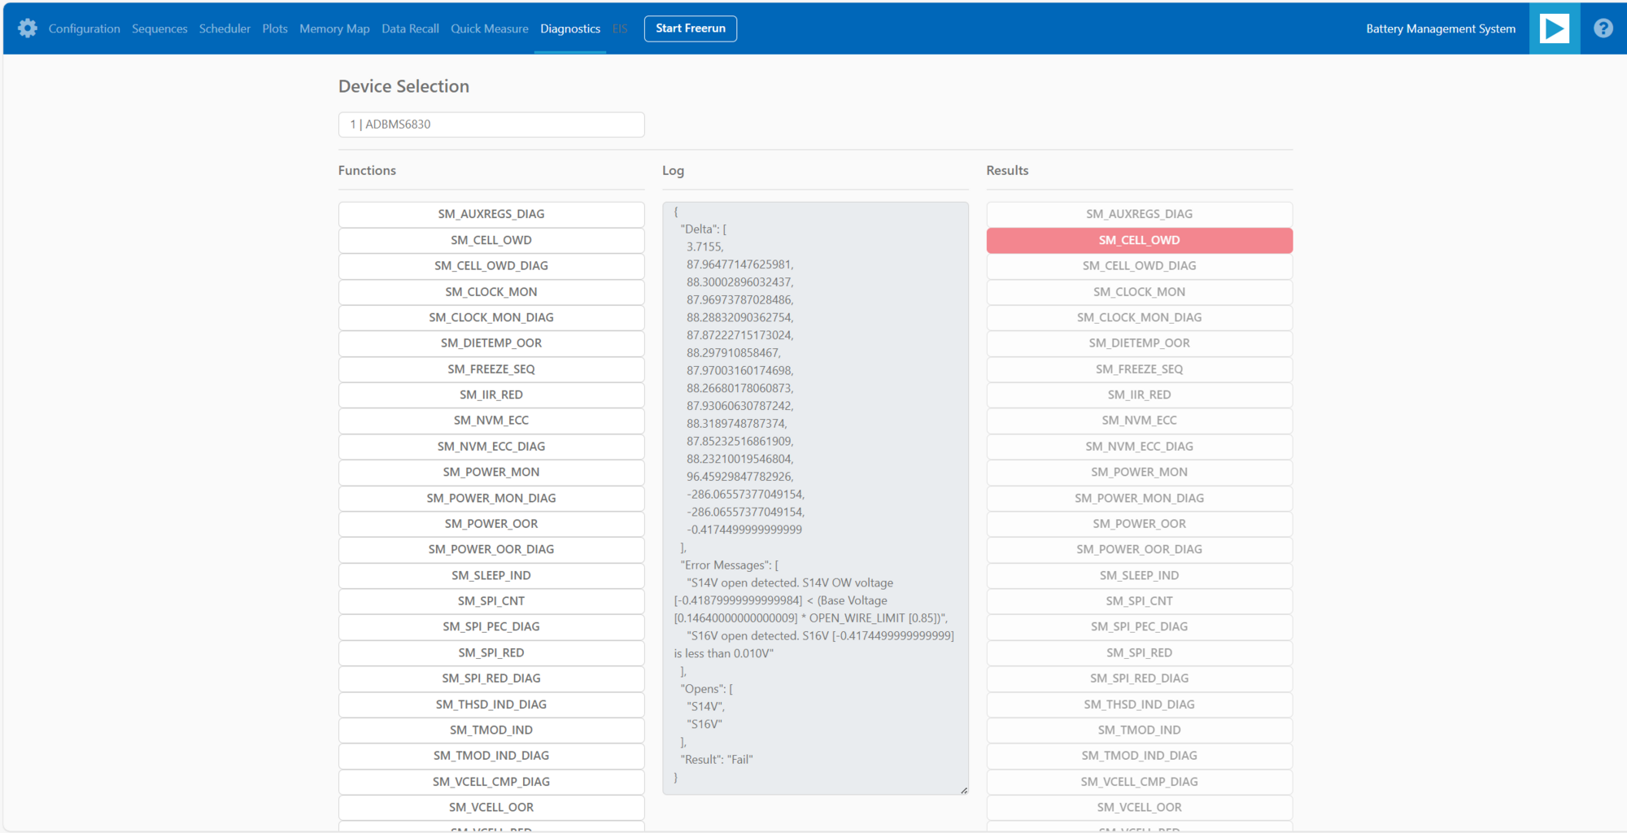The image size is (1627, 833).
Task: Run the SM_AUXREGS_DIAG function
Action: [x=491, y=214]
